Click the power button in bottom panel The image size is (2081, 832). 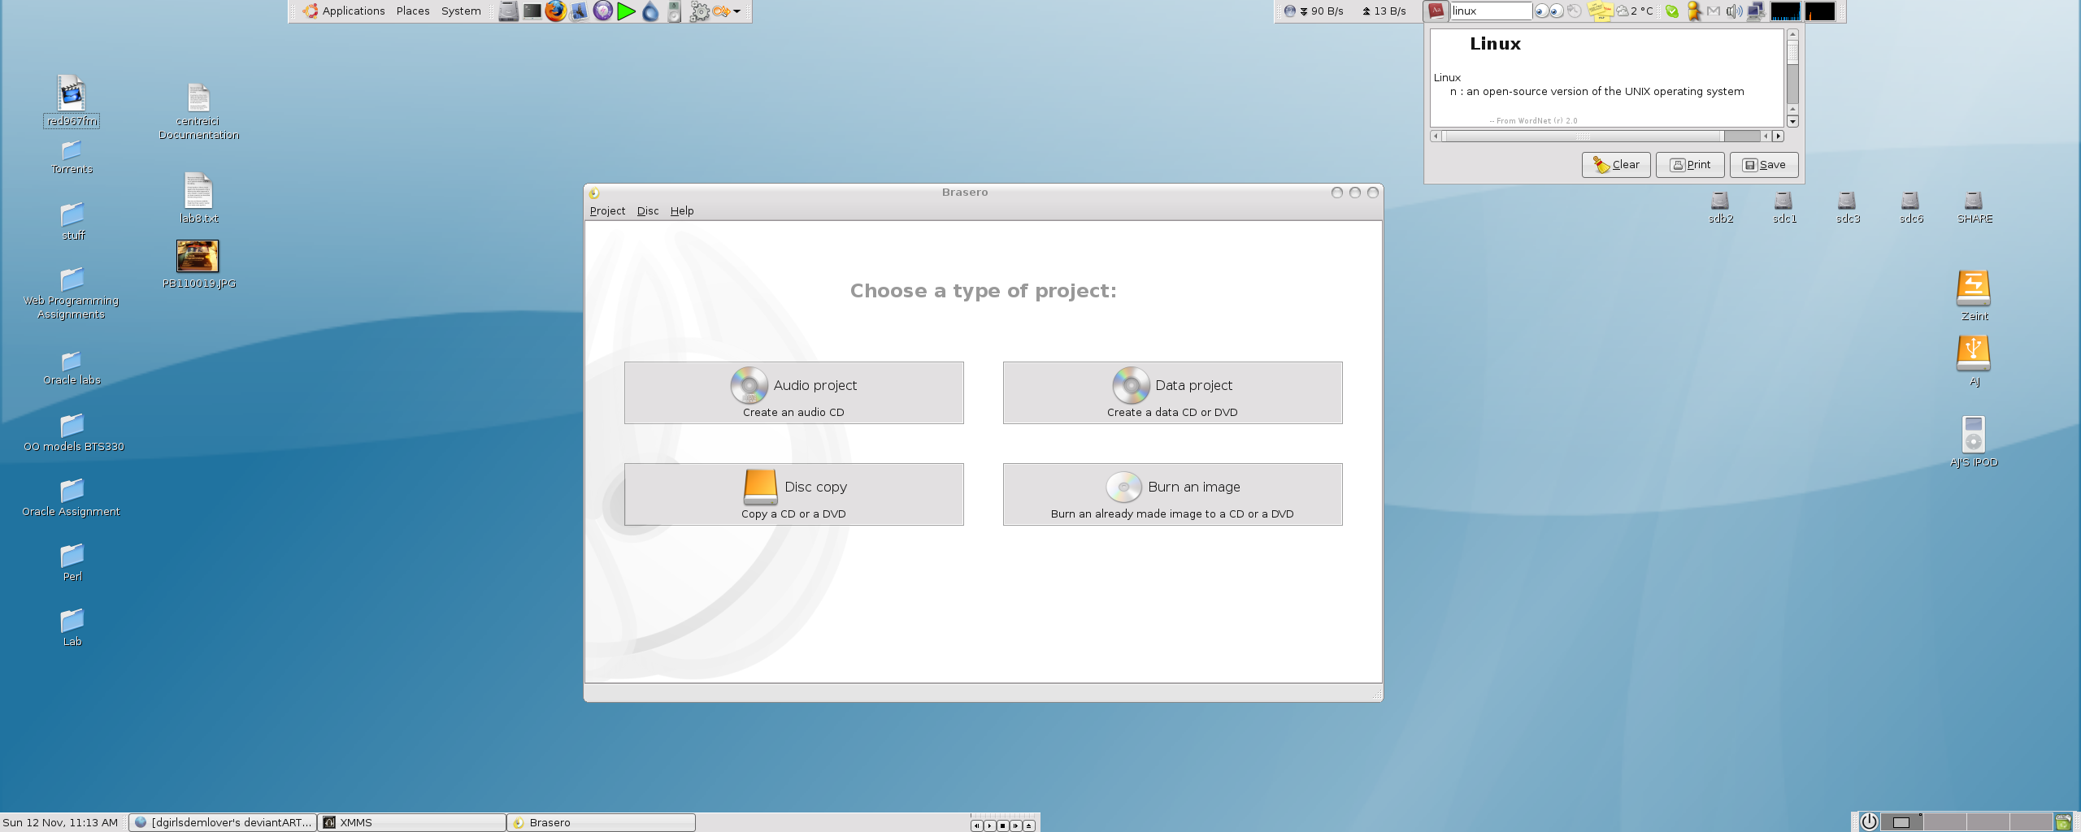click(x=1869, y=822)
